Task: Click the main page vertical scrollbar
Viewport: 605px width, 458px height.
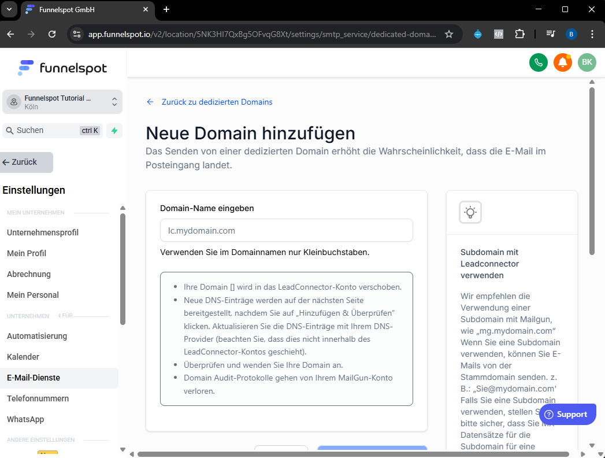Action: 592,171
